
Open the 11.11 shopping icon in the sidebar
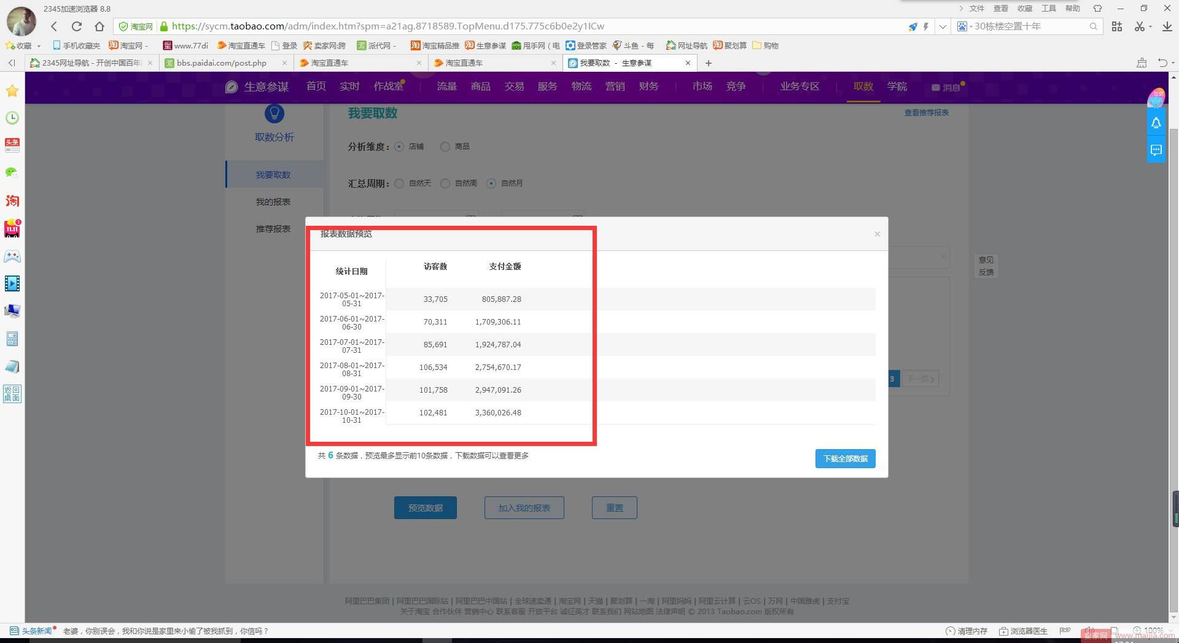[12, 228]
